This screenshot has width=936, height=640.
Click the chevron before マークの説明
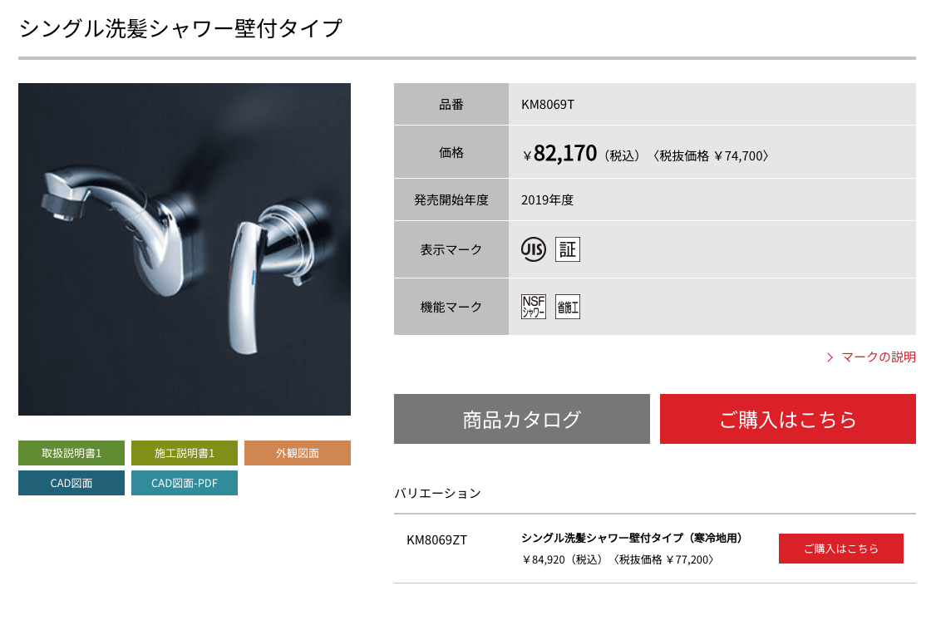click(830, 357)
